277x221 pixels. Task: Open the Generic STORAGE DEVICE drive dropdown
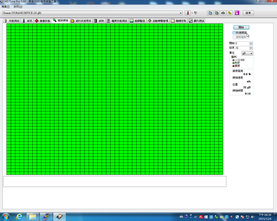coord(181,13)
